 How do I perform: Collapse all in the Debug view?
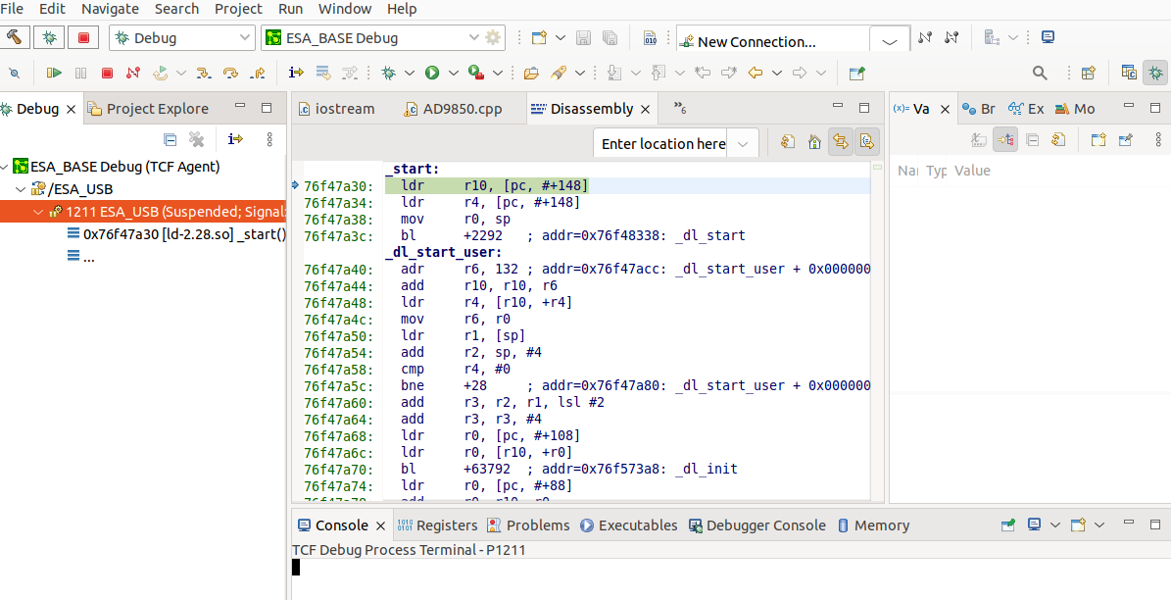171,139
